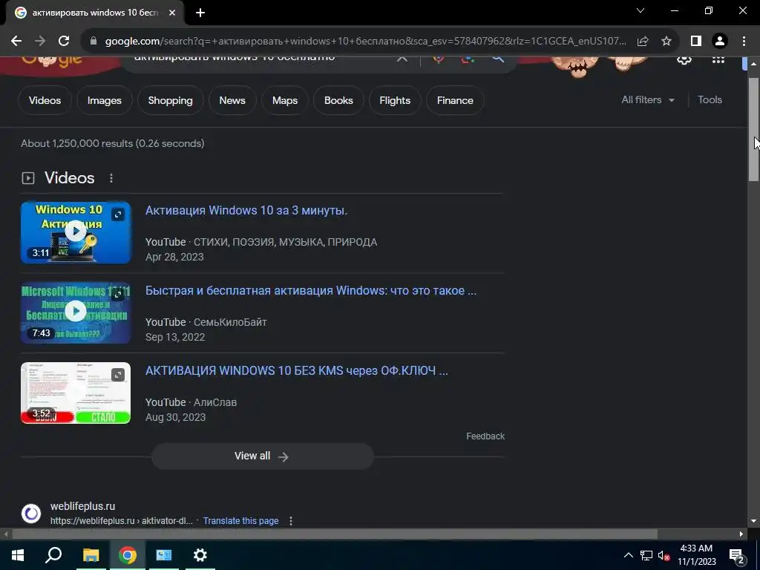Image resolution: width=760 pixels, height=570 pixels.
Task: Open Google quick settings gear
Action: tap(684, 59)
